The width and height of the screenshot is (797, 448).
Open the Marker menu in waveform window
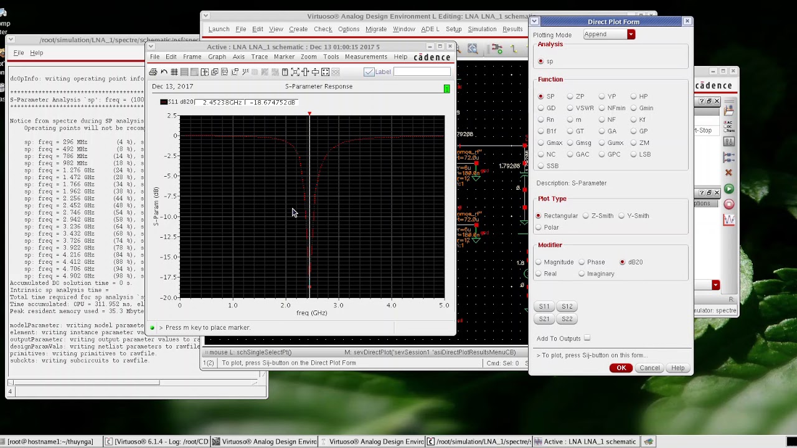pos(285,57)
